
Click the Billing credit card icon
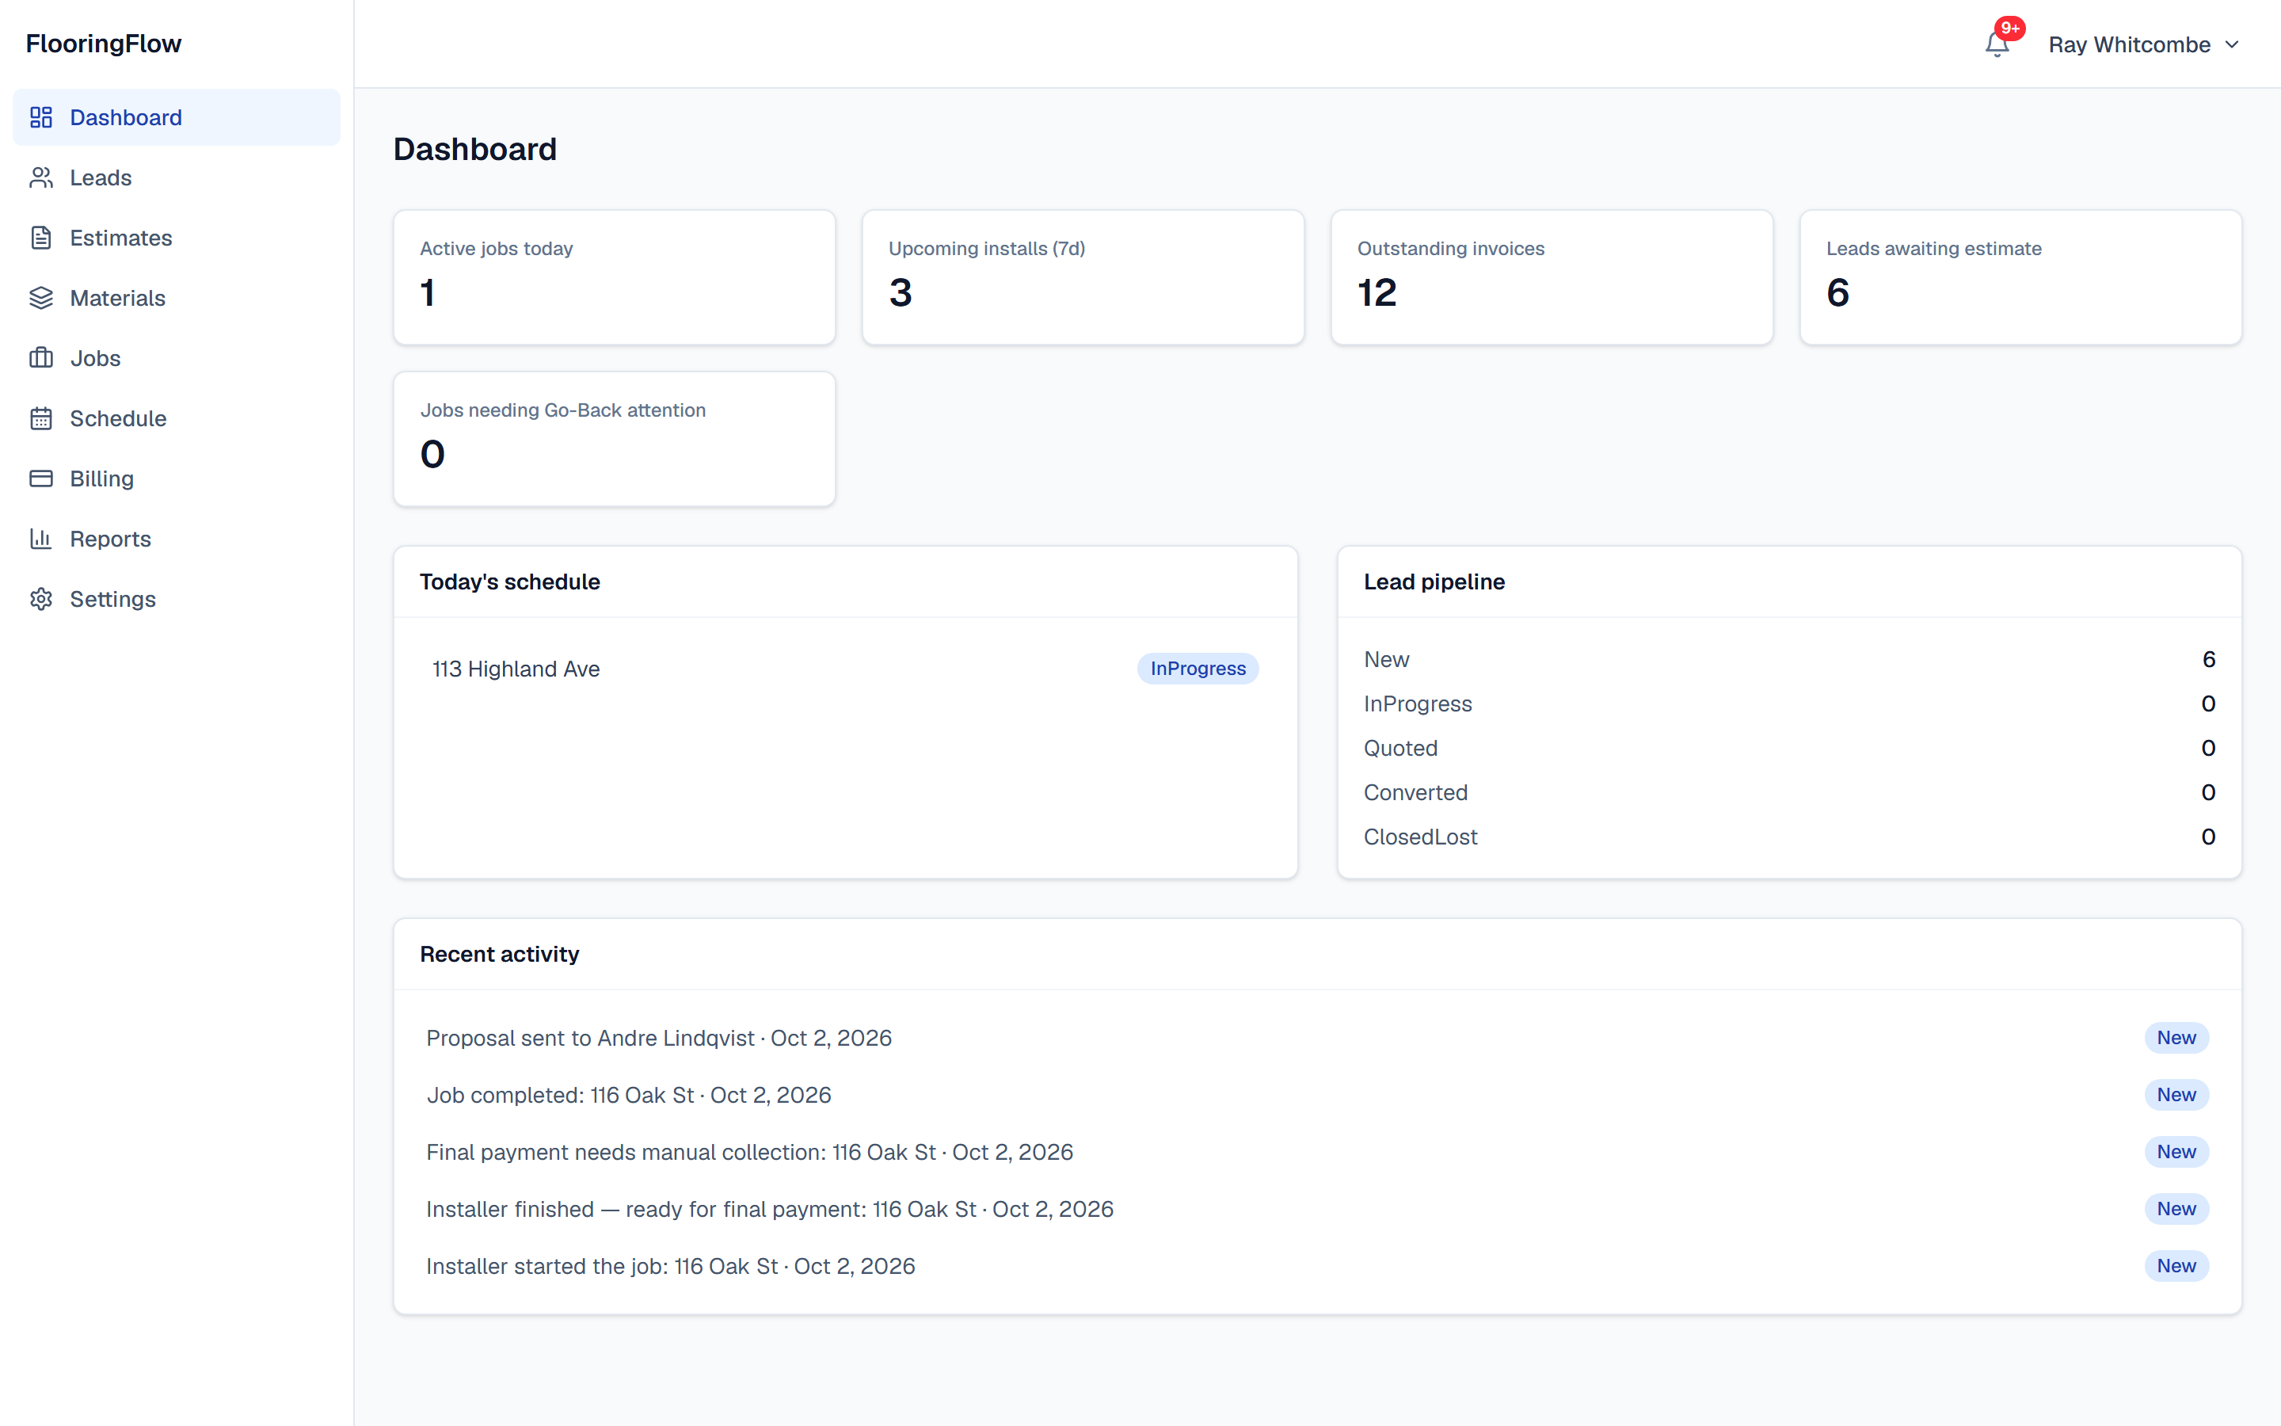pos(40,479)
